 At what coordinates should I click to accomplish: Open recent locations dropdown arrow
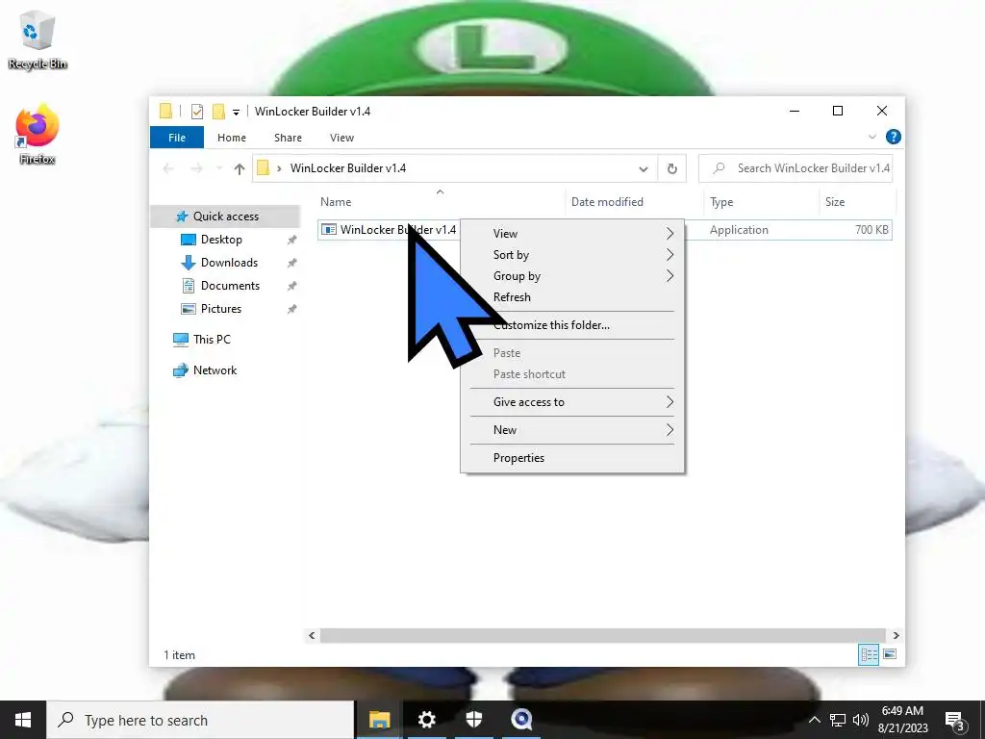tap(219, 168)
